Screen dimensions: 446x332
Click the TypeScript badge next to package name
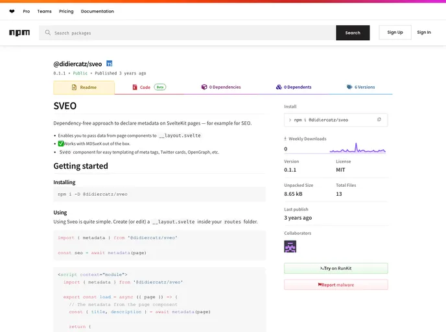coord(109,64)
